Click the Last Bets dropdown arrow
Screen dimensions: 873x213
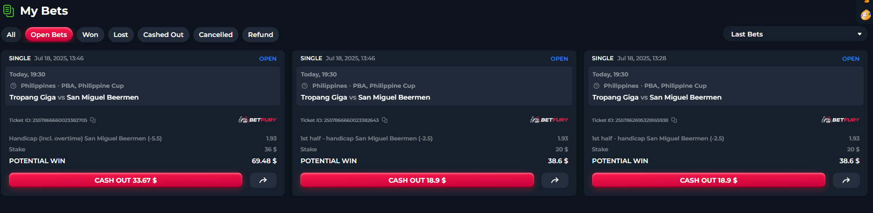859,34
